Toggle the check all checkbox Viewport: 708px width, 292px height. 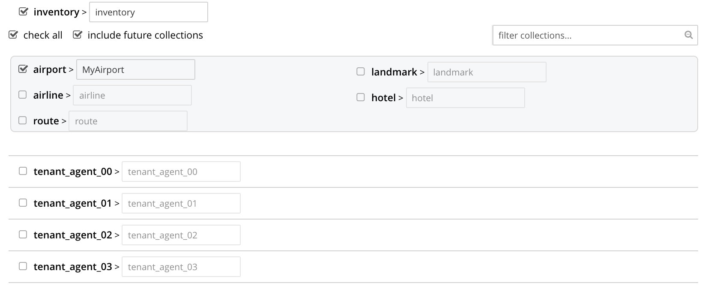pyautogui.click(x=13, y=35)
